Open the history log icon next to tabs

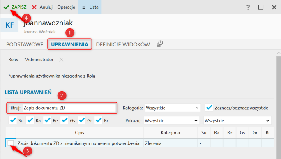click(x=159, y=44)
